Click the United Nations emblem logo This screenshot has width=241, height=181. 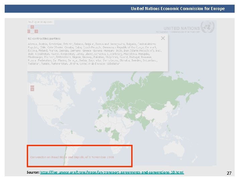208,26
